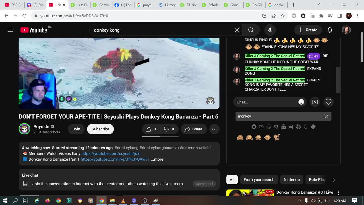Reload the page
This screenshot has height=205, width=364.
pos(24,16)
